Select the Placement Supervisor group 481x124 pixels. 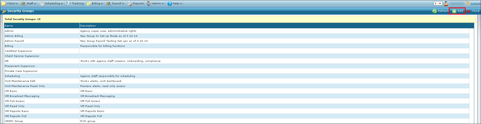[x=20, y=66]
